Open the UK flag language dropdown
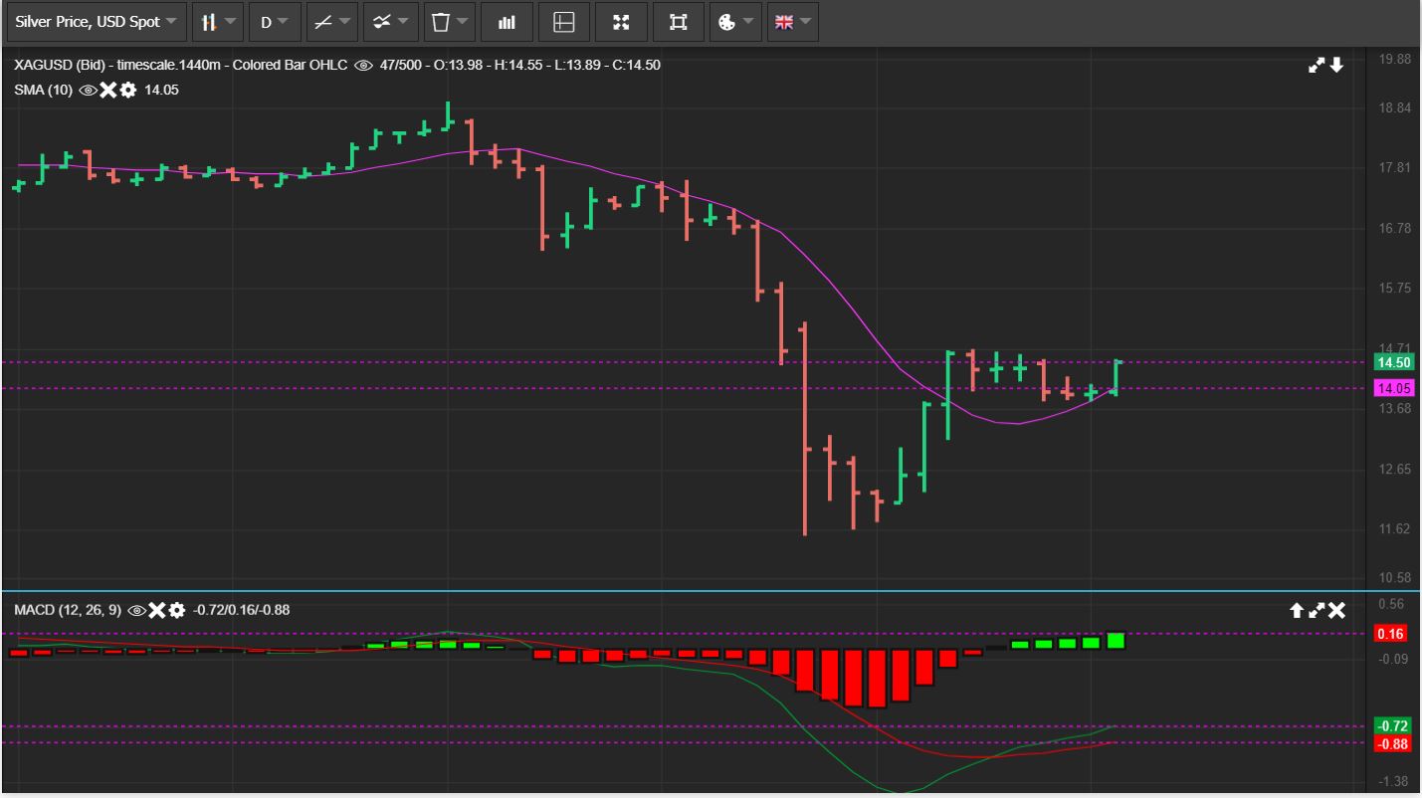Image resolution: width=1422 pixels, height=798 pixels. pos(792,22)
